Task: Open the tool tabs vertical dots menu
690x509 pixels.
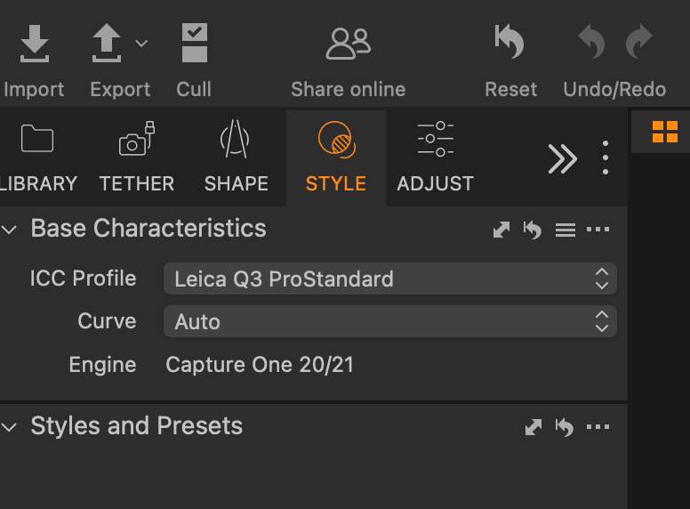Action: tap(606, 158)
